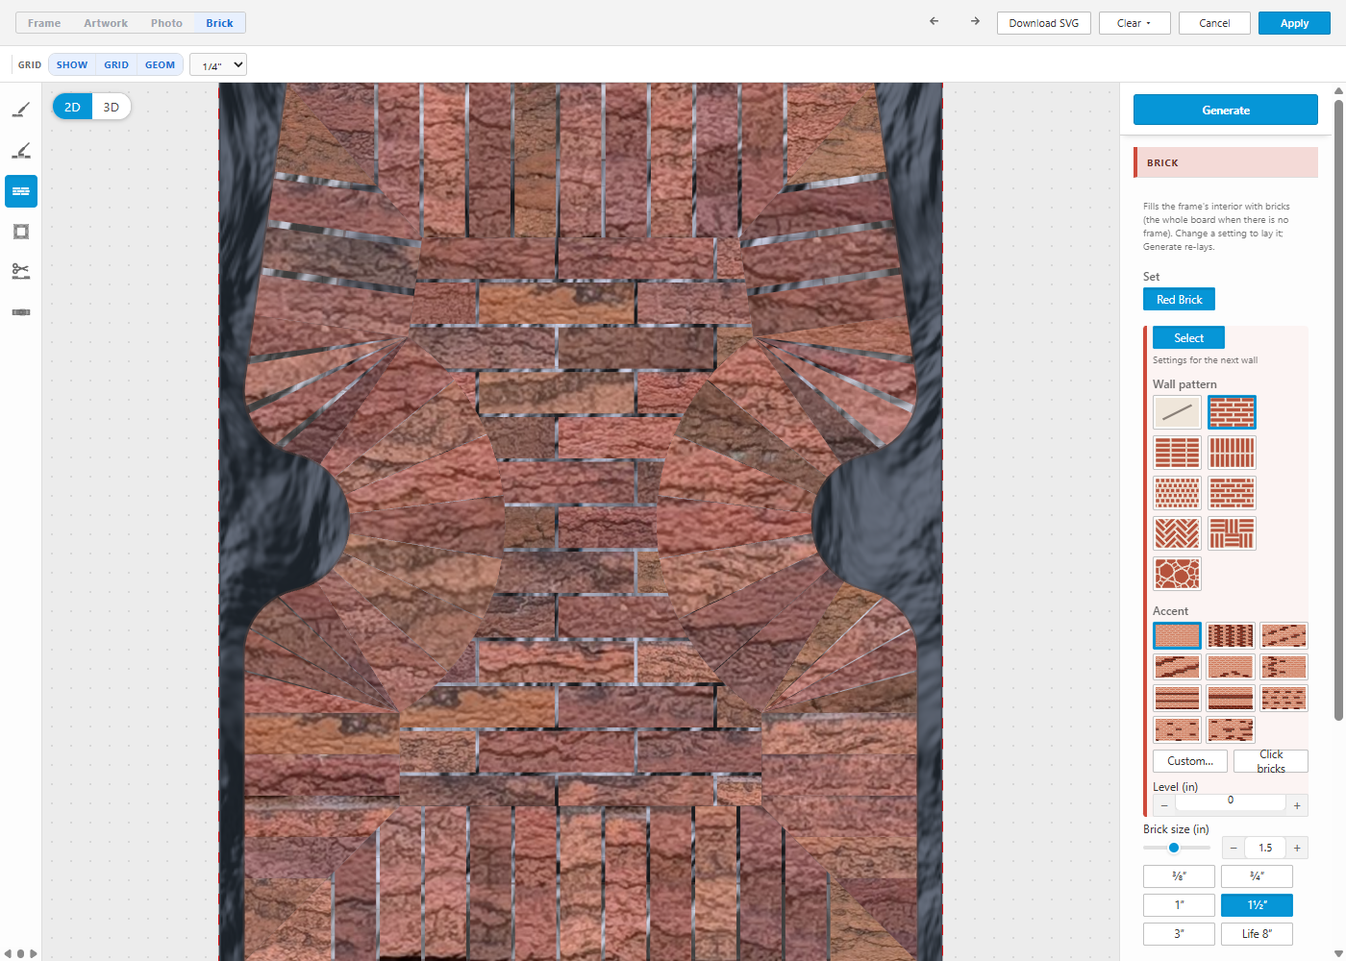Click the redo forward arrow
Screen dimensions: 1346x961
(x=975, y=22)
